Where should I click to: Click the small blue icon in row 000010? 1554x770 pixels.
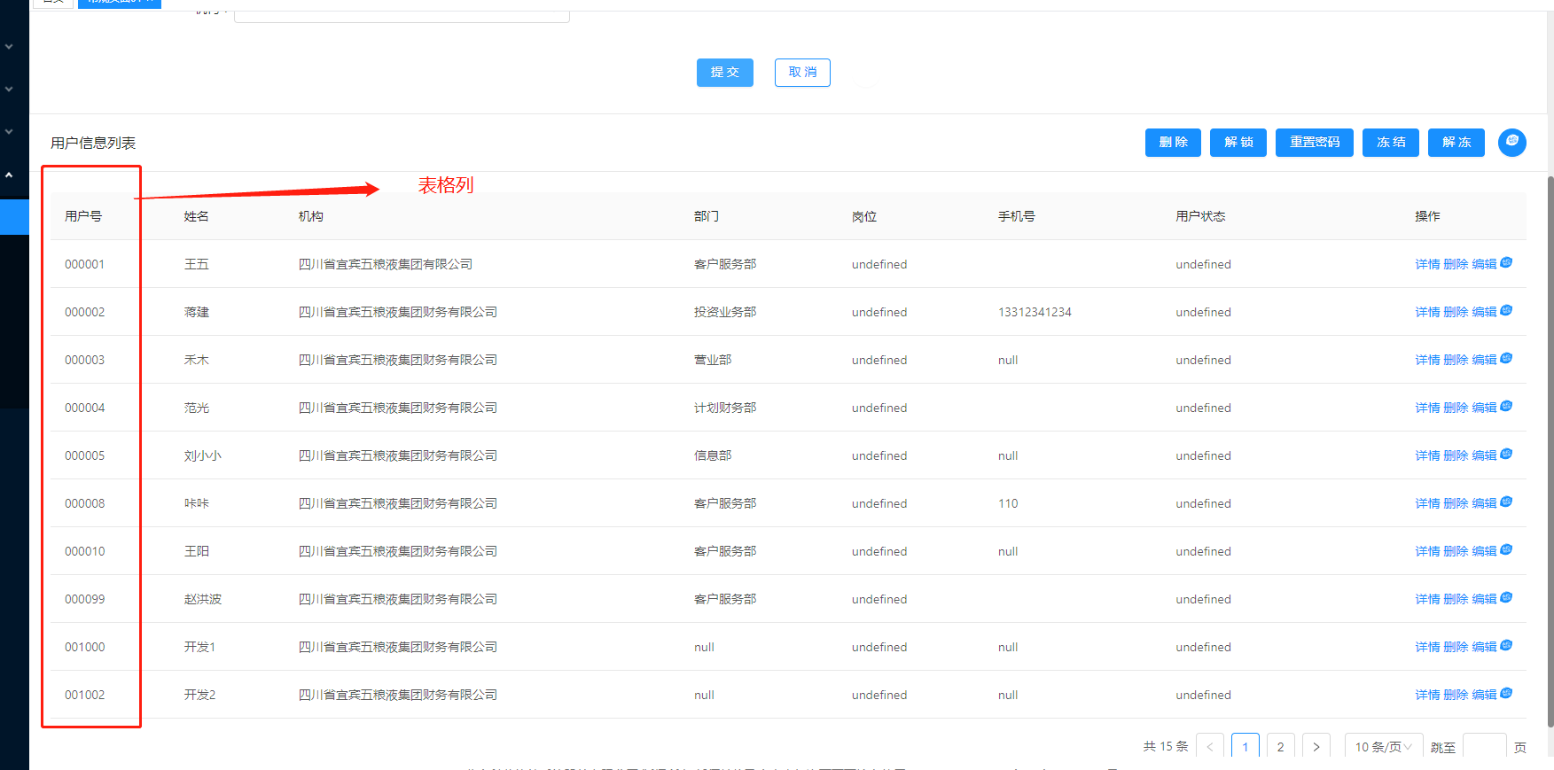[x=1506, y=550]
